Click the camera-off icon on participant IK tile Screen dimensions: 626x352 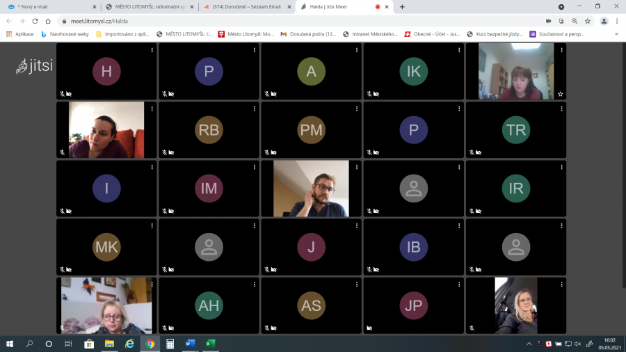pos(376,94)
